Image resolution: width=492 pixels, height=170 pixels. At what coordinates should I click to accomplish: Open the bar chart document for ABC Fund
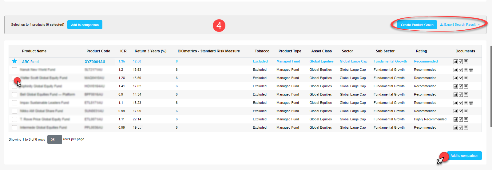pos(456,62)
